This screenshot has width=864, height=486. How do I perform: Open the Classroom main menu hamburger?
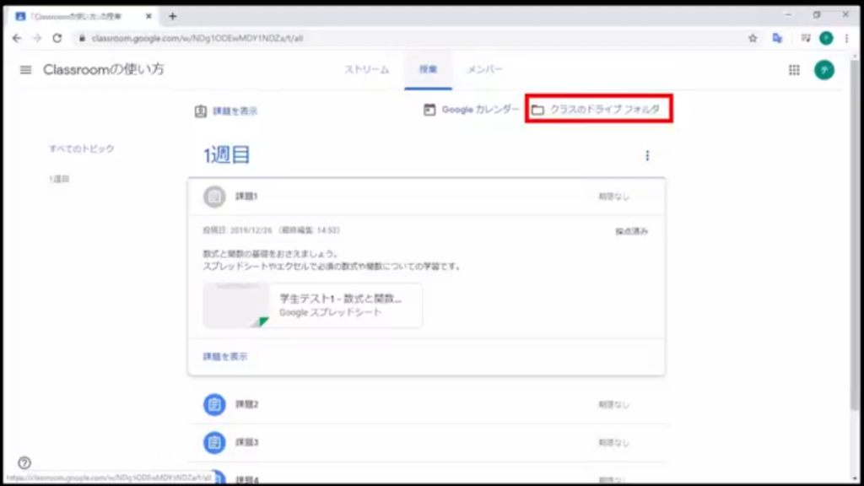[x=25, y=70]
